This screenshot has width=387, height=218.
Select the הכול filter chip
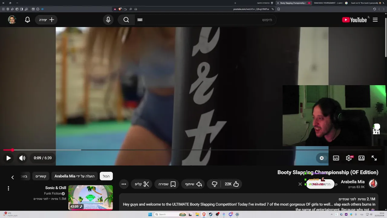[106, 176]
